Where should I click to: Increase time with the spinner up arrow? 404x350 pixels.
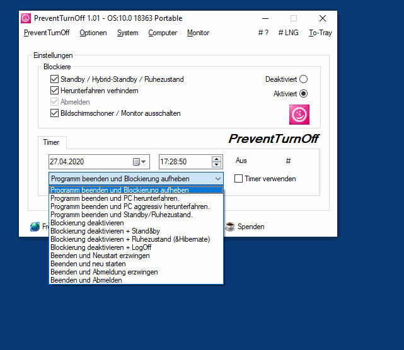pos(216,159)
